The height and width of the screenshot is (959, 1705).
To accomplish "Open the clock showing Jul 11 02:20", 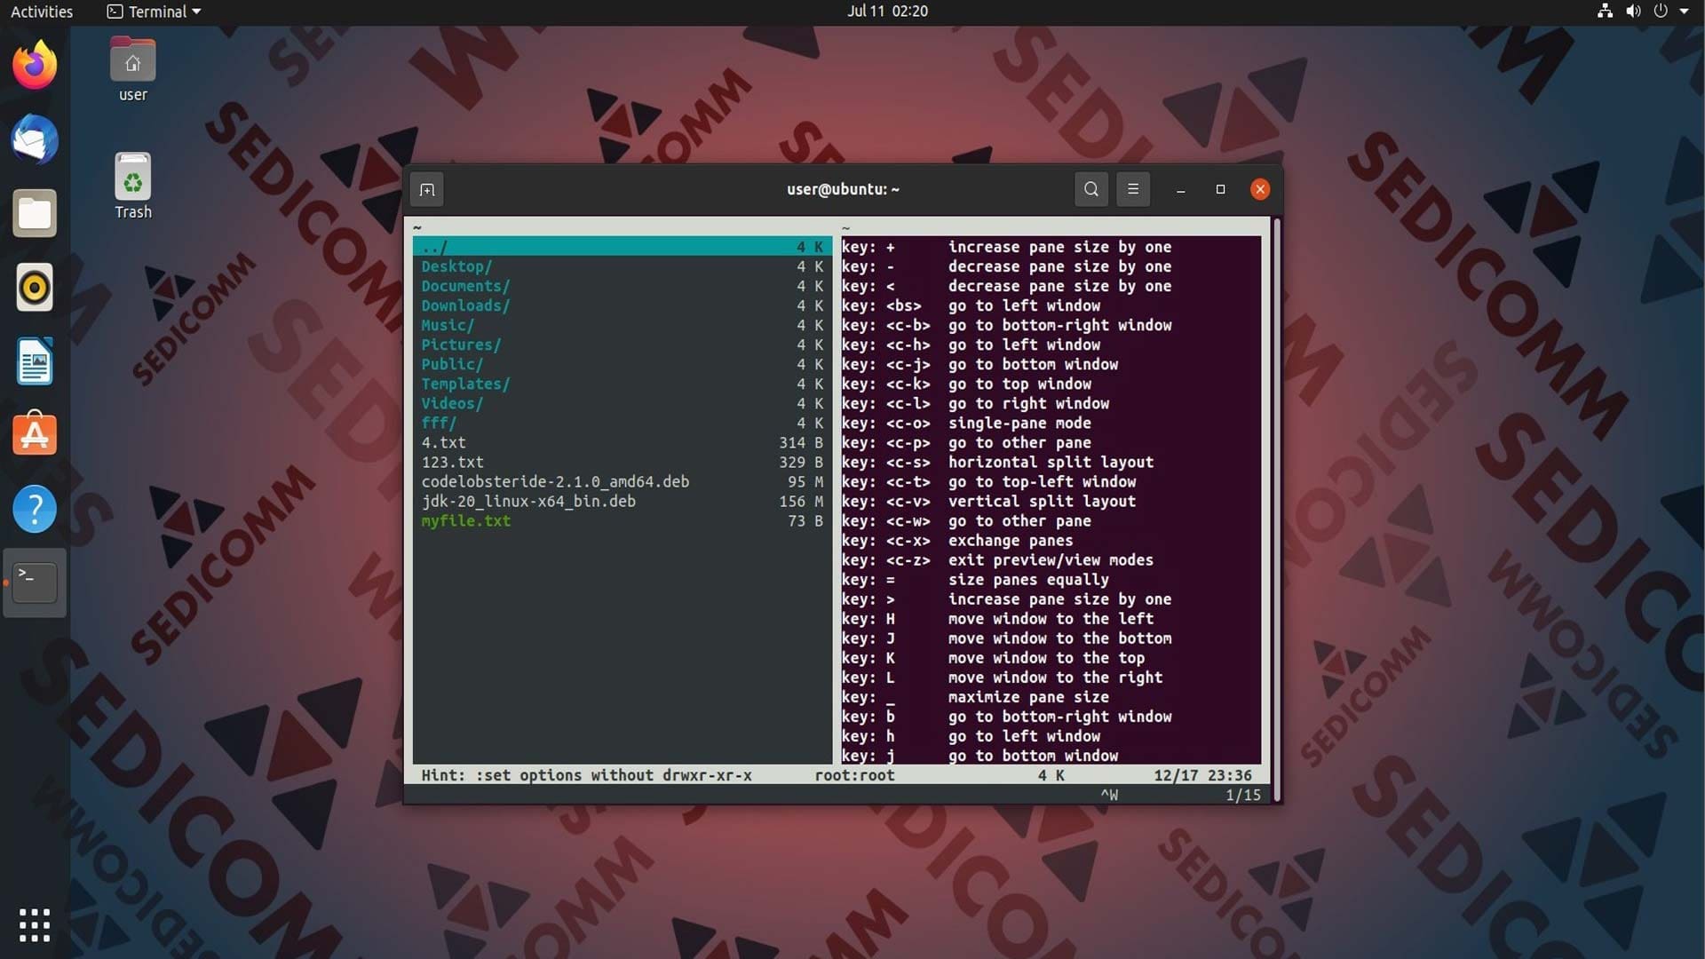I will (887, 12).
